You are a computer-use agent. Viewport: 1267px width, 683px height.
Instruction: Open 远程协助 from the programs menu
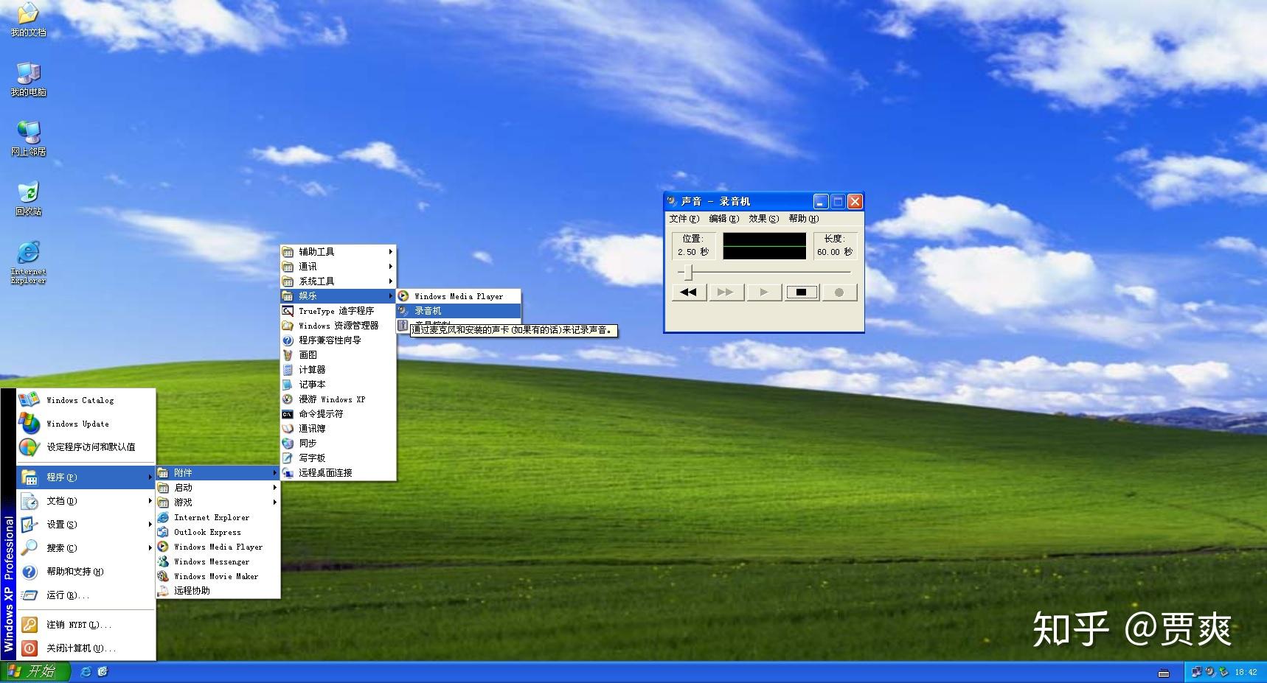tap(218, 591)
